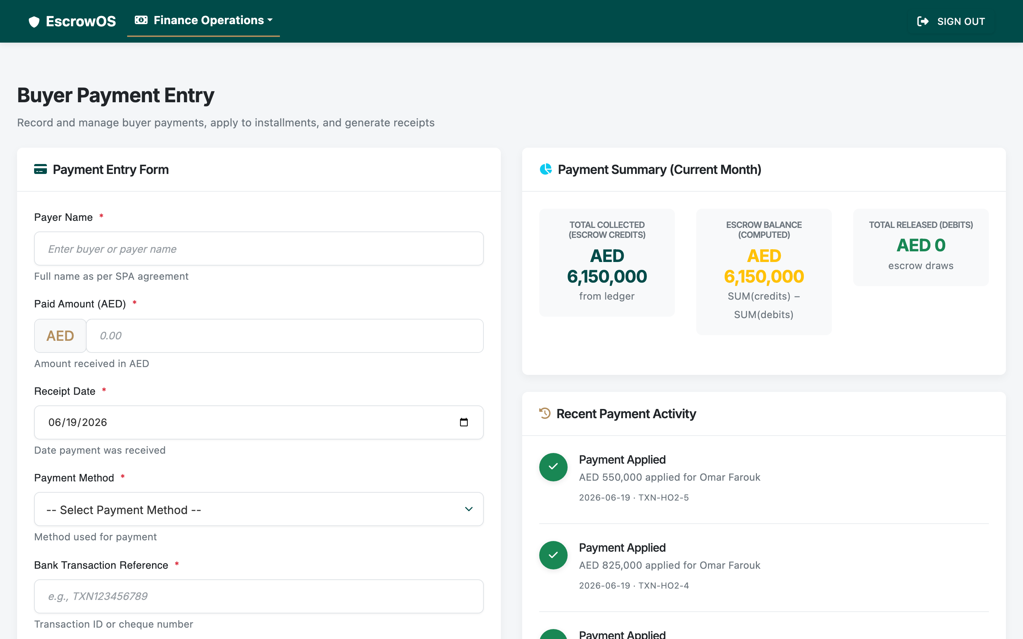
Task: Click the 'Payment Applied' title above TXN-HO2-5
Action: click(622, 459)
